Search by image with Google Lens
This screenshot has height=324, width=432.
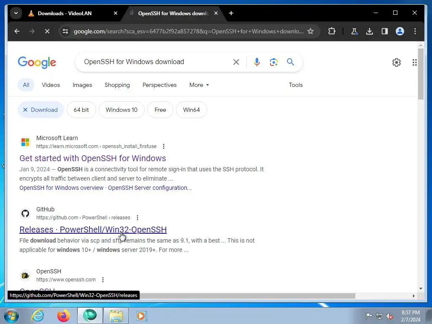click(273, 62)
